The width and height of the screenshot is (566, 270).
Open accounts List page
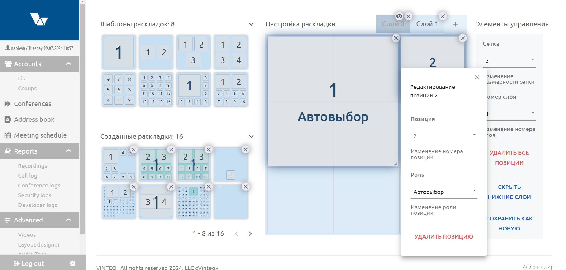coord(23,78)
